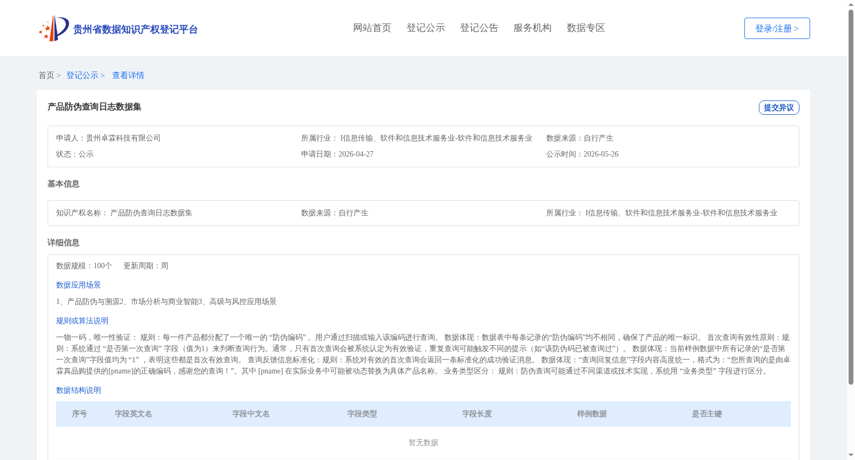Click scrollbar down arrow
This screenshot has height=460, width=855.
click(x=851, y=455)
